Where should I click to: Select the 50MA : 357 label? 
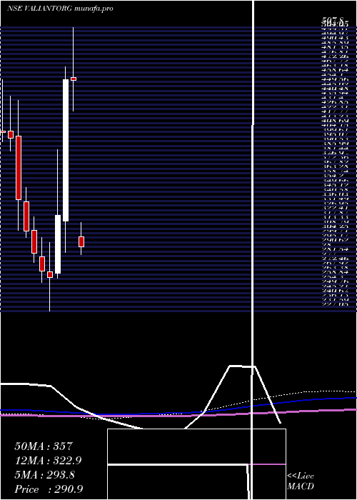click(44, 446)
